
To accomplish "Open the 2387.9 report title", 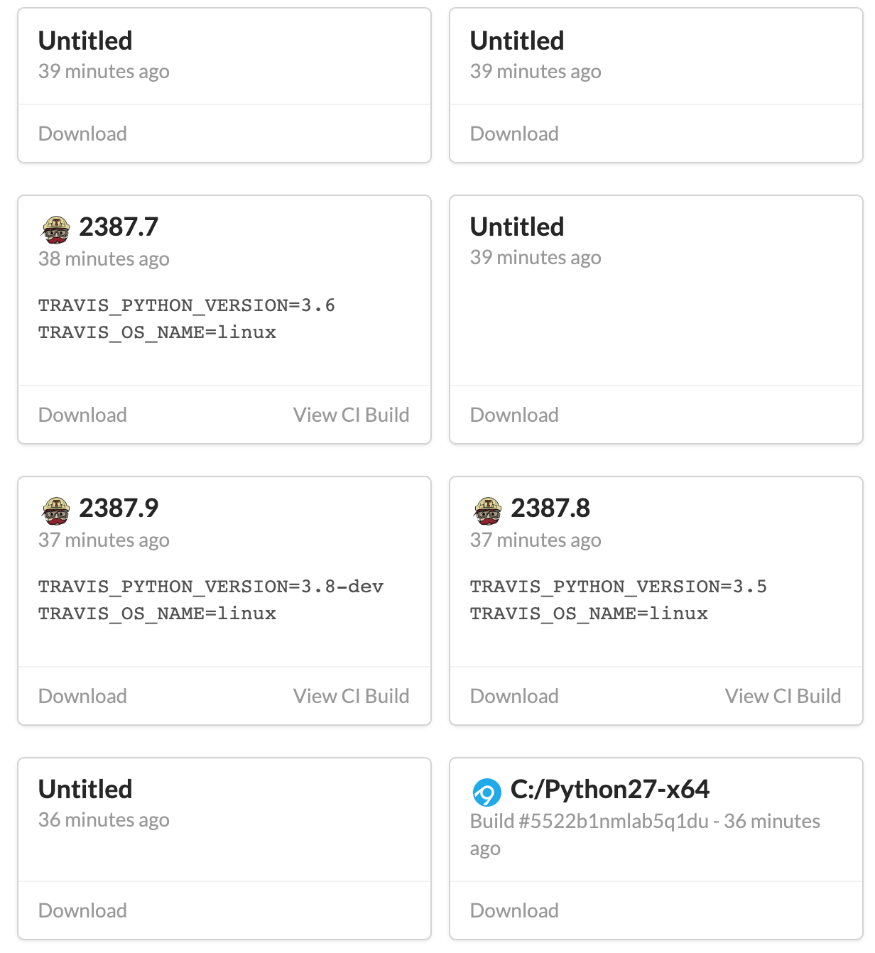I will pos(119,508).
